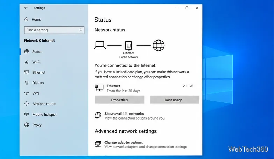
Task: Open Proxy settings label
Action: (37, 125)
